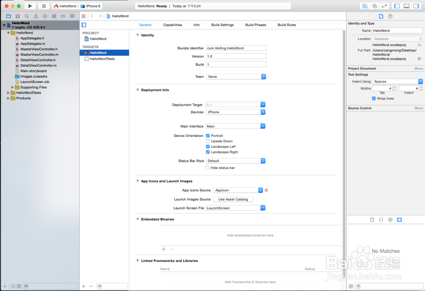The height and width of the screenshot is (291, 425).
Task: Open the File Template library
Action: coord(372,220)
